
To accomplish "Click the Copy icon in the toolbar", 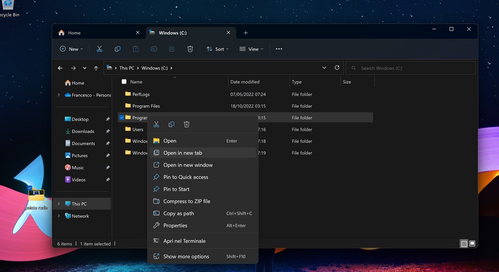I will pyautogui.click(x=117, y=49).
